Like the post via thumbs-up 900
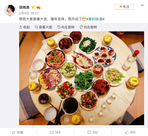Screen dimensions: 148x136 coord(130,132)
